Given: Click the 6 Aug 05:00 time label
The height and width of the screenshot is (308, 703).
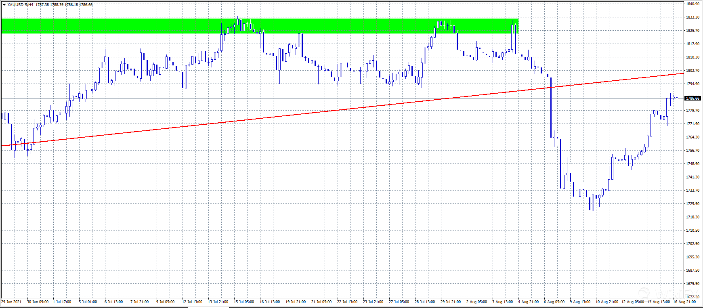Looking at the screenshot, I should pos(554,302).
